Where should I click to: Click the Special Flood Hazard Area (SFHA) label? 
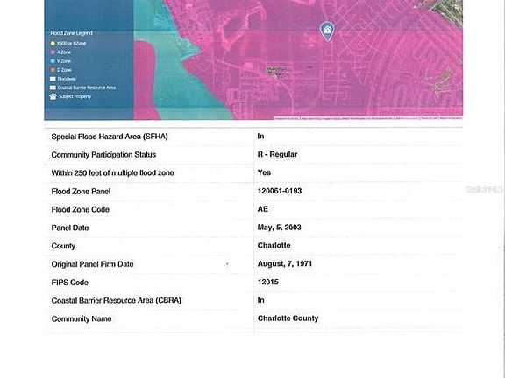[110, 136]
